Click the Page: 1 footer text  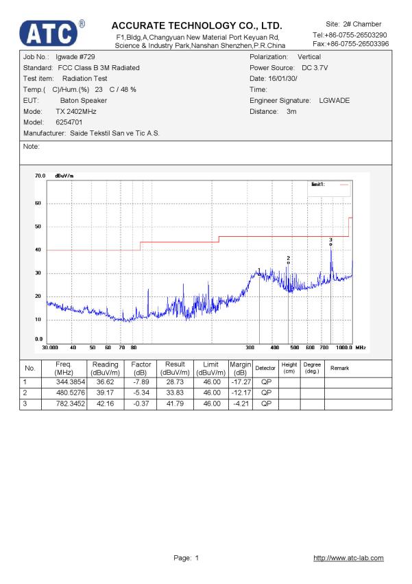point(186,557)
